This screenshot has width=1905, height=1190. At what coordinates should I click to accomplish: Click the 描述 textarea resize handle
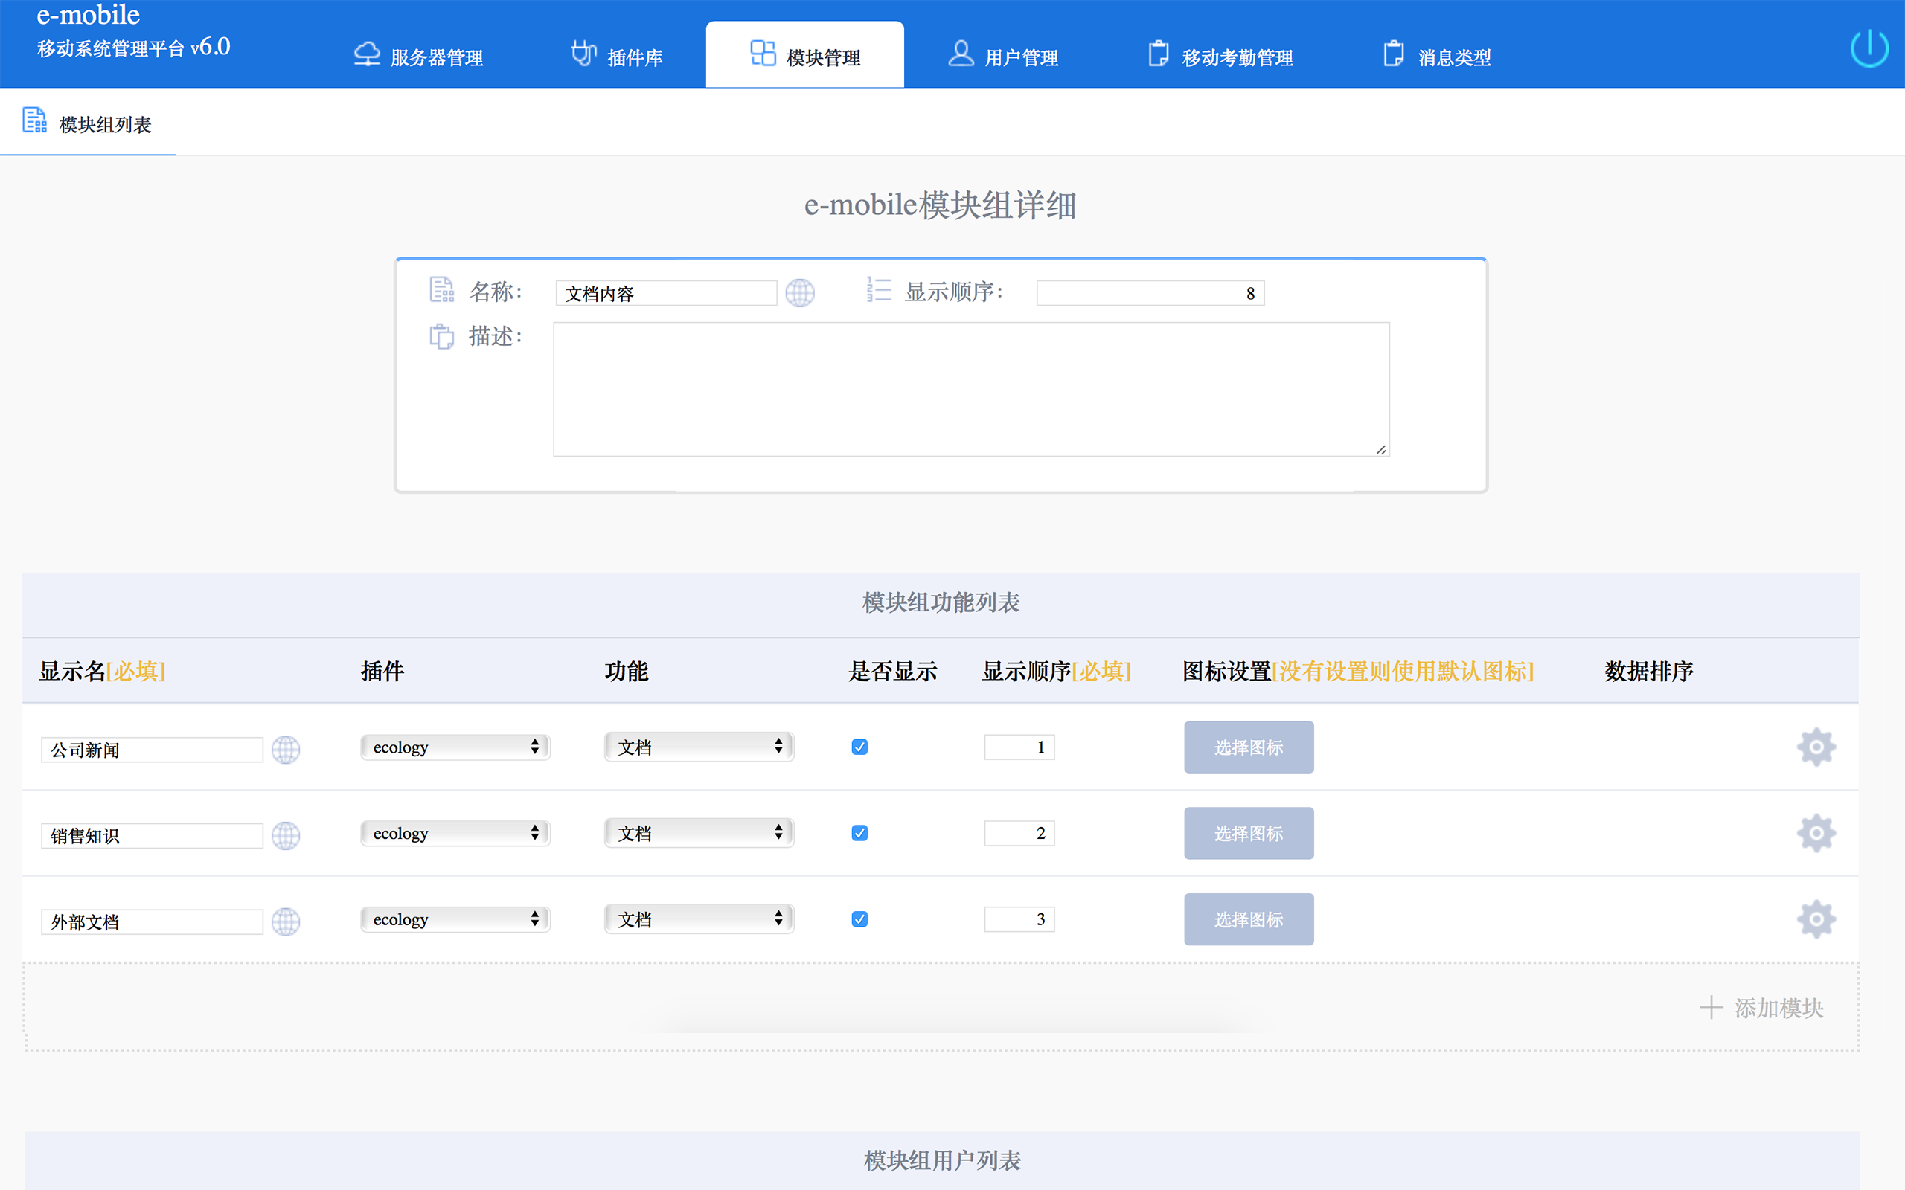1380,448
